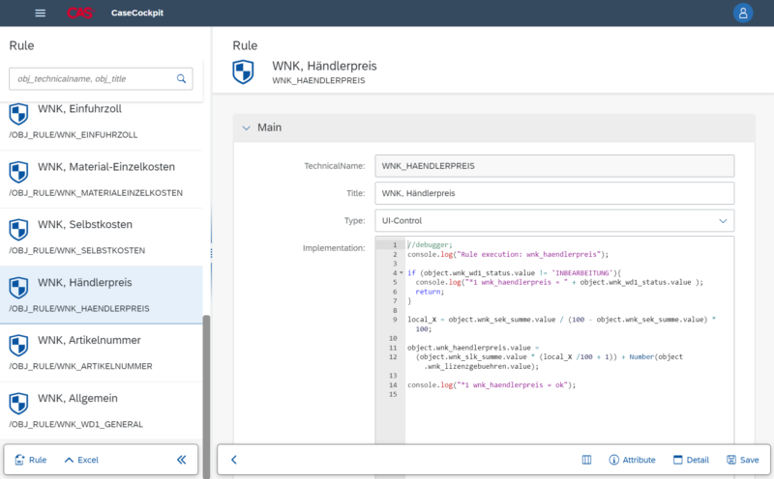
Task: Select WNK, Selbstkosten rule
Action: [102, 237]
